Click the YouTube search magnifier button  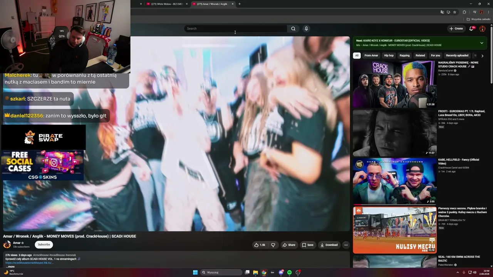pos(293,28)
